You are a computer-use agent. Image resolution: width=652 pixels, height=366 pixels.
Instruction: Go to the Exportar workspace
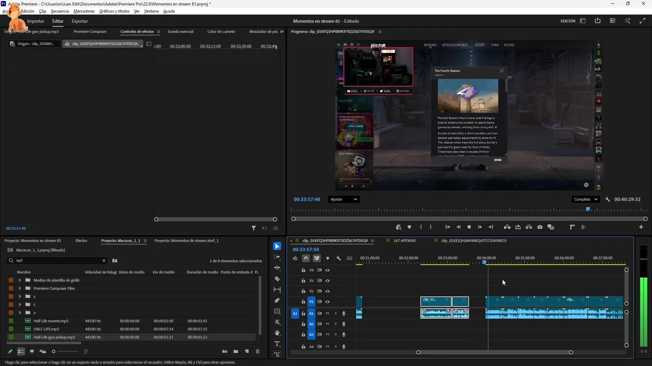79,21
